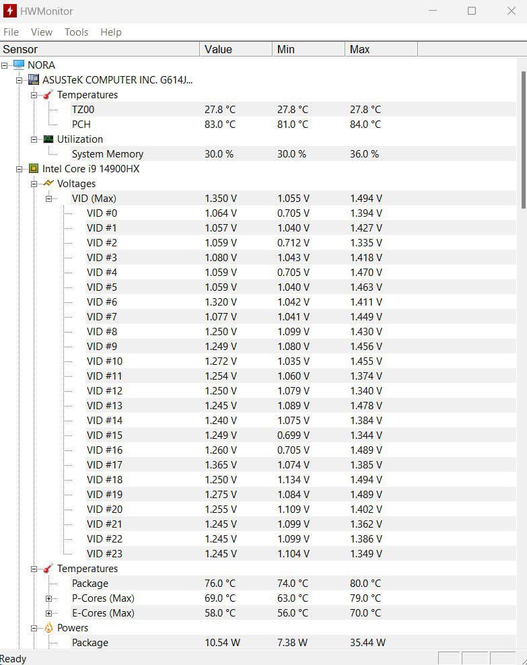Click the Max column header
Screen dimensions: 527x665
pos(381,49)
